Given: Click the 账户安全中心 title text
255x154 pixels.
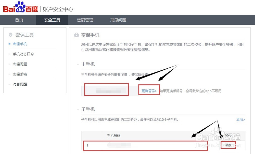Looking at the screenshot, I should tap(58, 9).
